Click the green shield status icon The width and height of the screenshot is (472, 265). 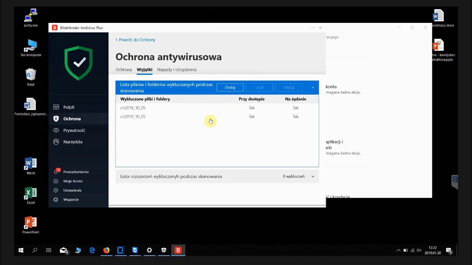pyautogui.click(x=79, y=63)
